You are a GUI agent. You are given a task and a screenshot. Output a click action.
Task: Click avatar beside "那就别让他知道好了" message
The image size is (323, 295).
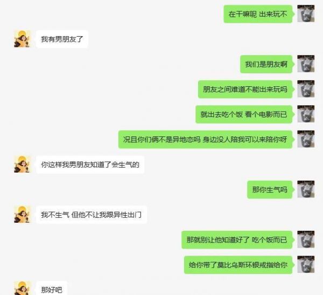click(306, 239)
